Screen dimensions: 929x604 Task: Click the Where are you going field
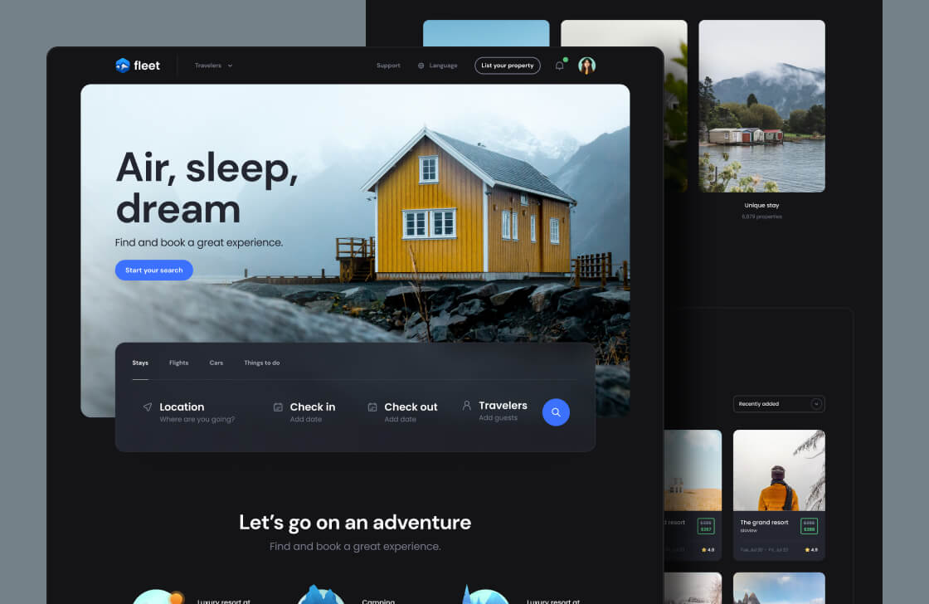[197, 420]
